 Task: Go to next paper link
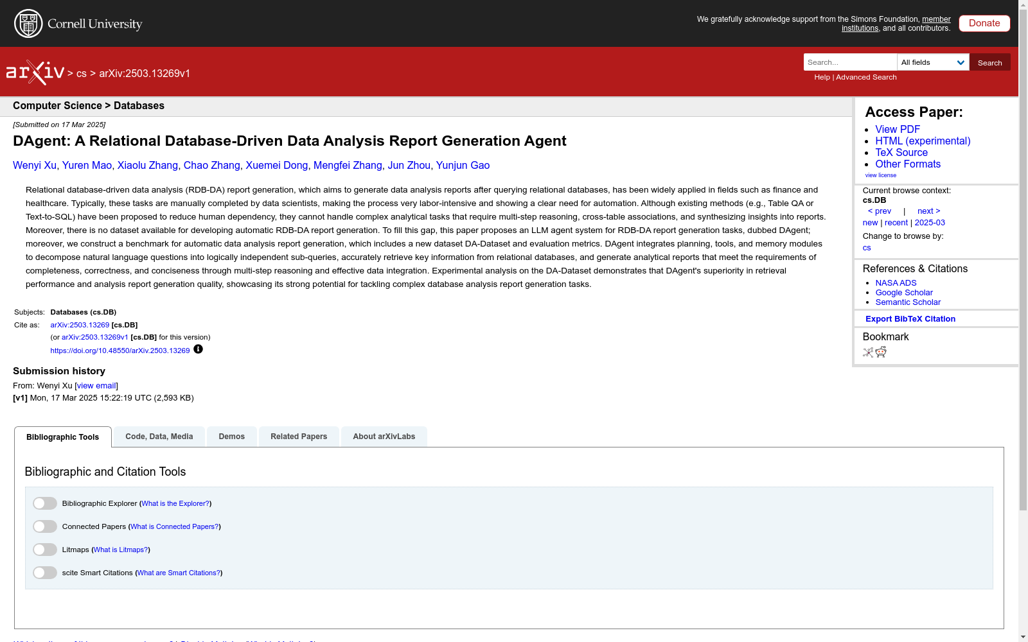pyautogui.click(x=928, y=211)
